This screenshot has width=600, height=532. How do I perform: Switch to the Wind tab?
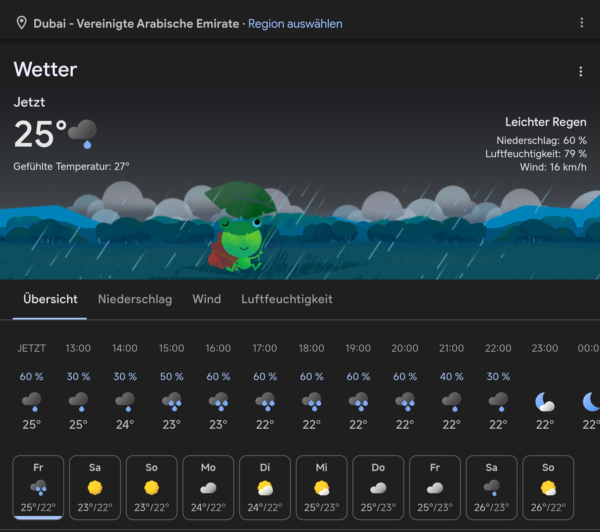coord(207,299)
